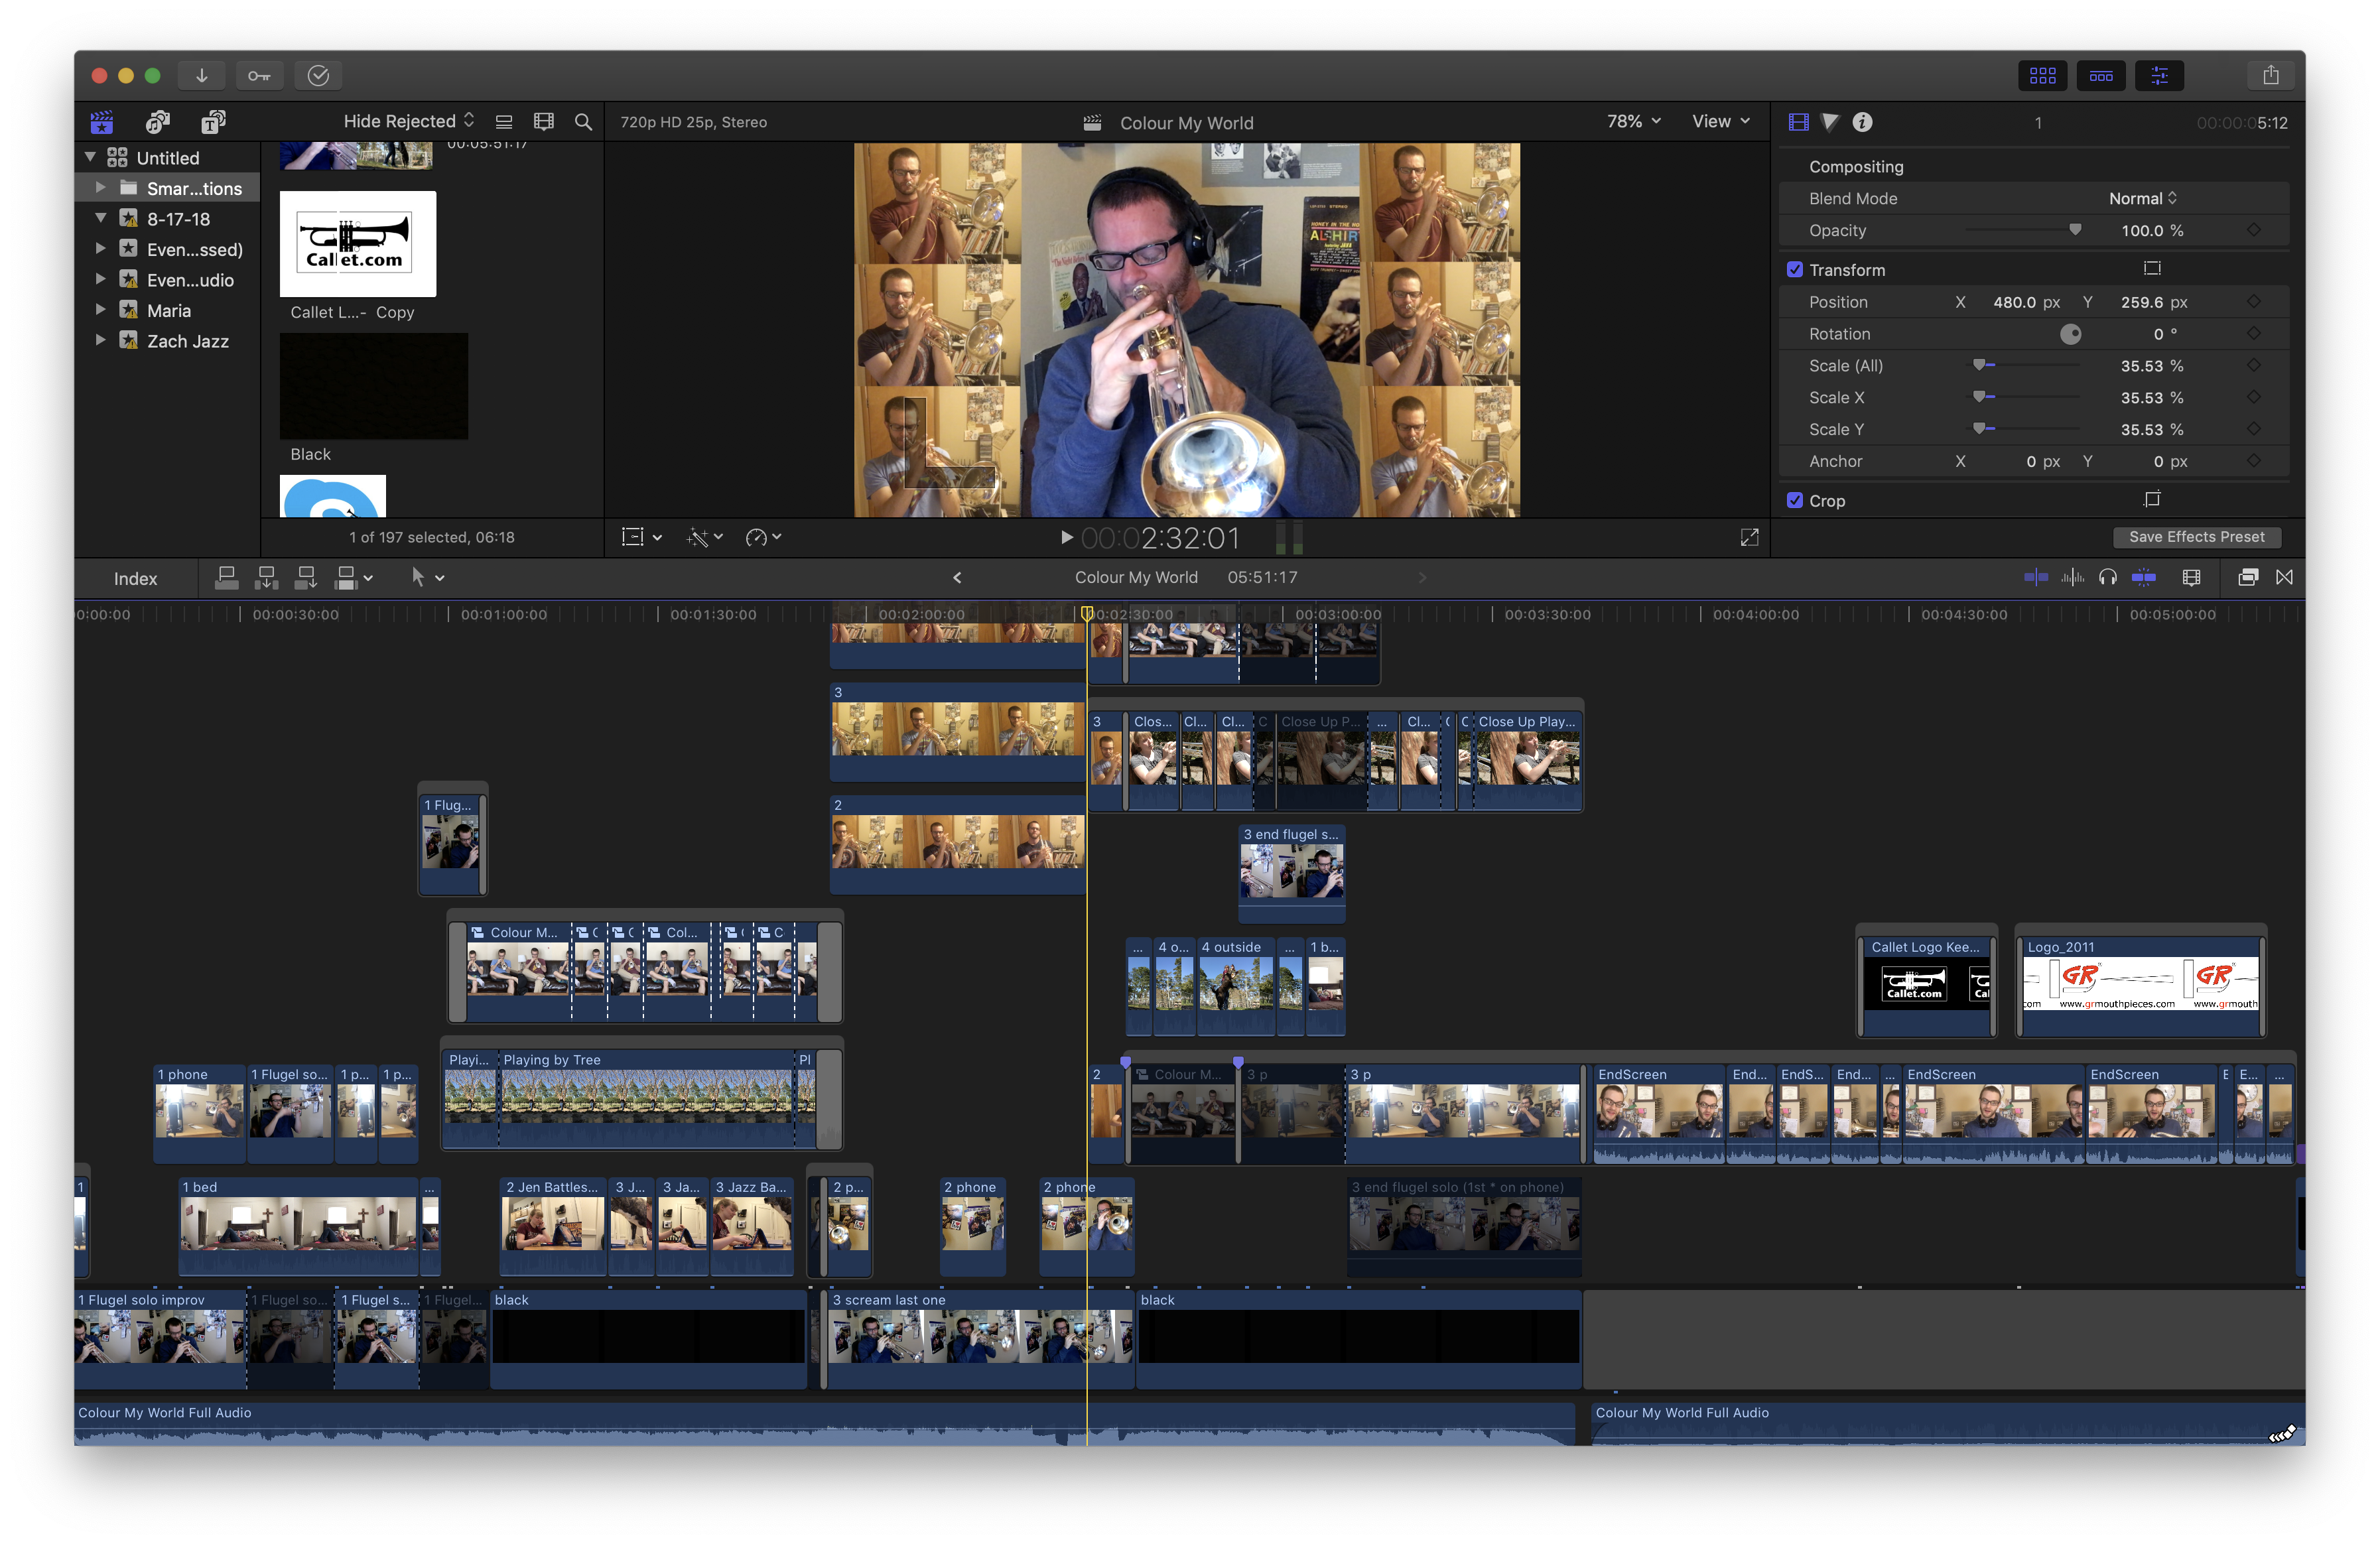This screenshot has height=1544, width=2380.
Task: Expand the Zach Jazz event
Action: (x=100, y=341)
